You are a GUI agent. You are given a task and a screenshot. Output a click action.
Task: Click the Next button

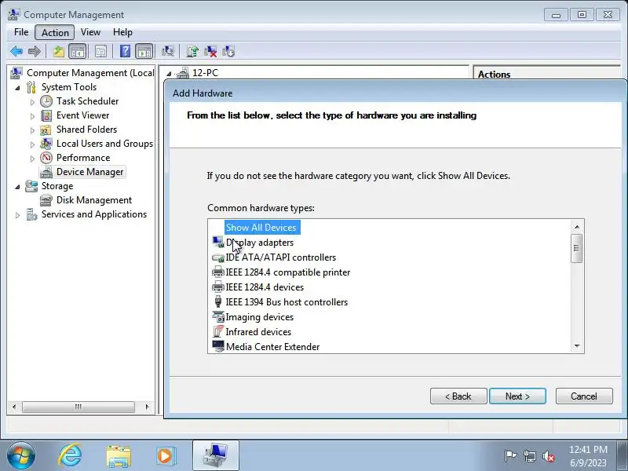pos(517,396)
